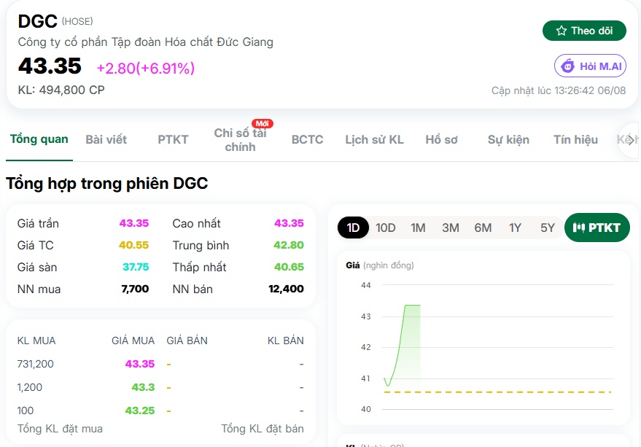Click the Theo dõi follow button
This screenshot has width=641, height=447.
click(x=584, y=31)
